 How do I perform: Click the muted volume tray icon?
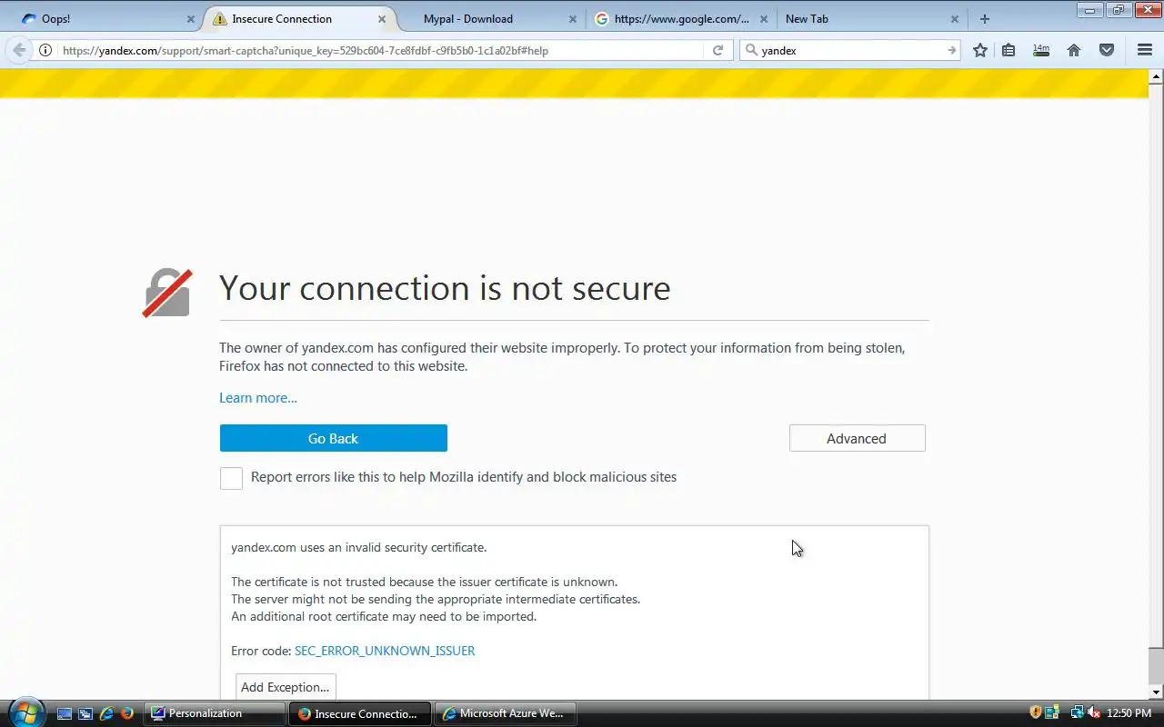click(x=1094, y=712)
